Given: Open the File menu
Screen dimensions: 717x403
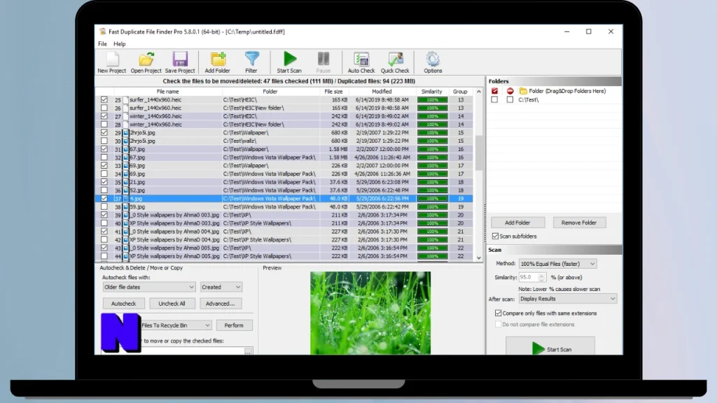Looking at the screenshot, I should click(x=102, y=44).
